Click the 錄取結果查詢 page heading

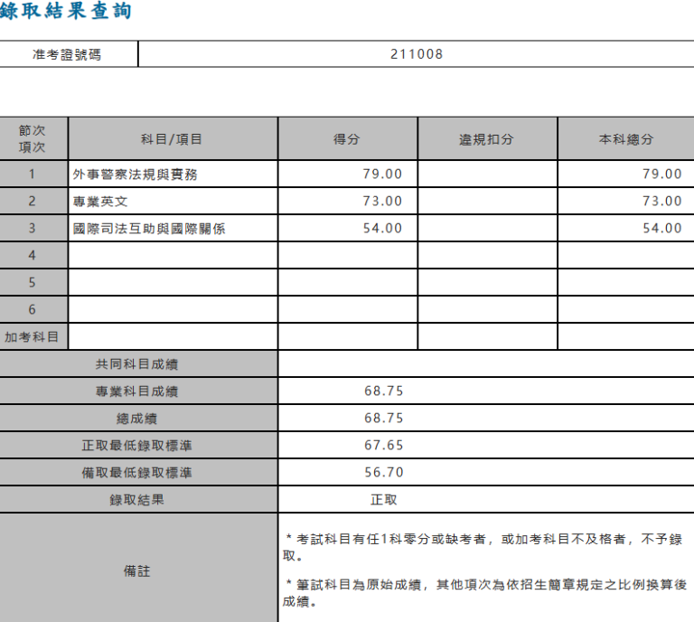pyautogui.click(x=65, y=11)
